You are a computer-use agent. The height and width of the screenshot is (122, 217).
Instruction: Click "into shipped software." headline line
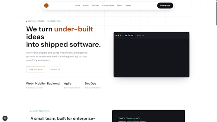click(x=64, y=44)
